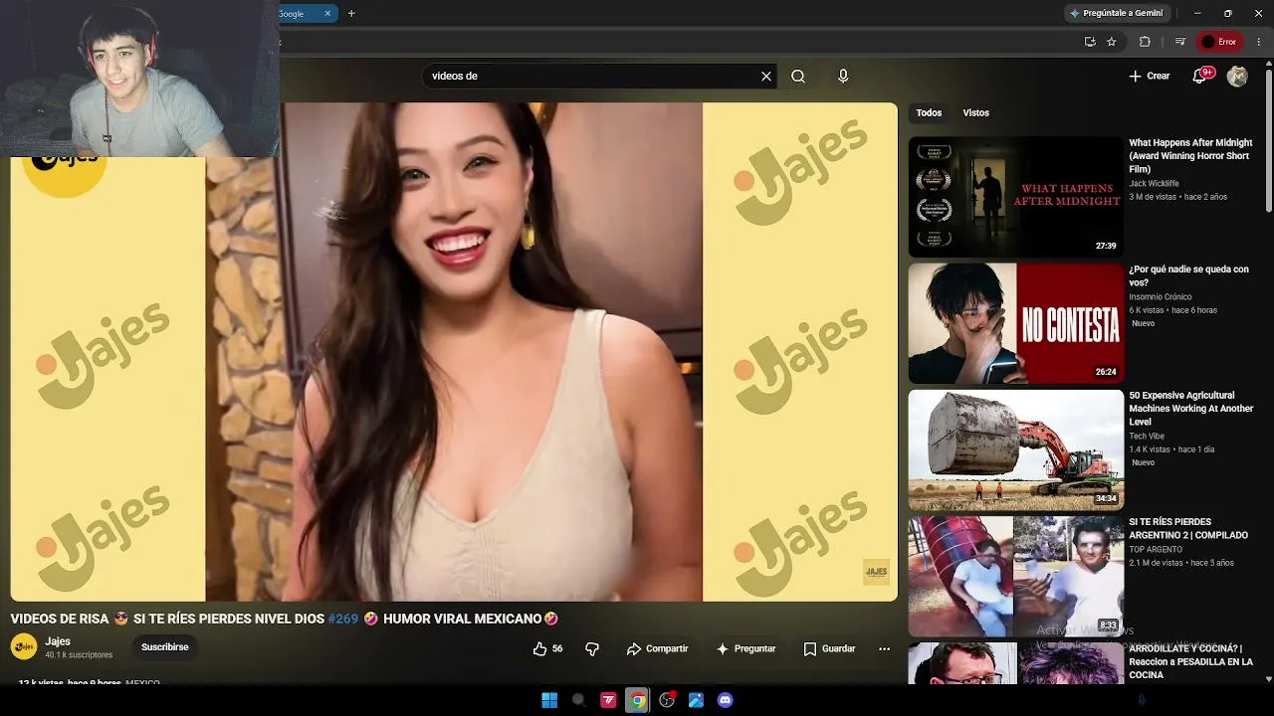Close the Google browser tab
The image size is (1274, 716).
pos(327,14)
